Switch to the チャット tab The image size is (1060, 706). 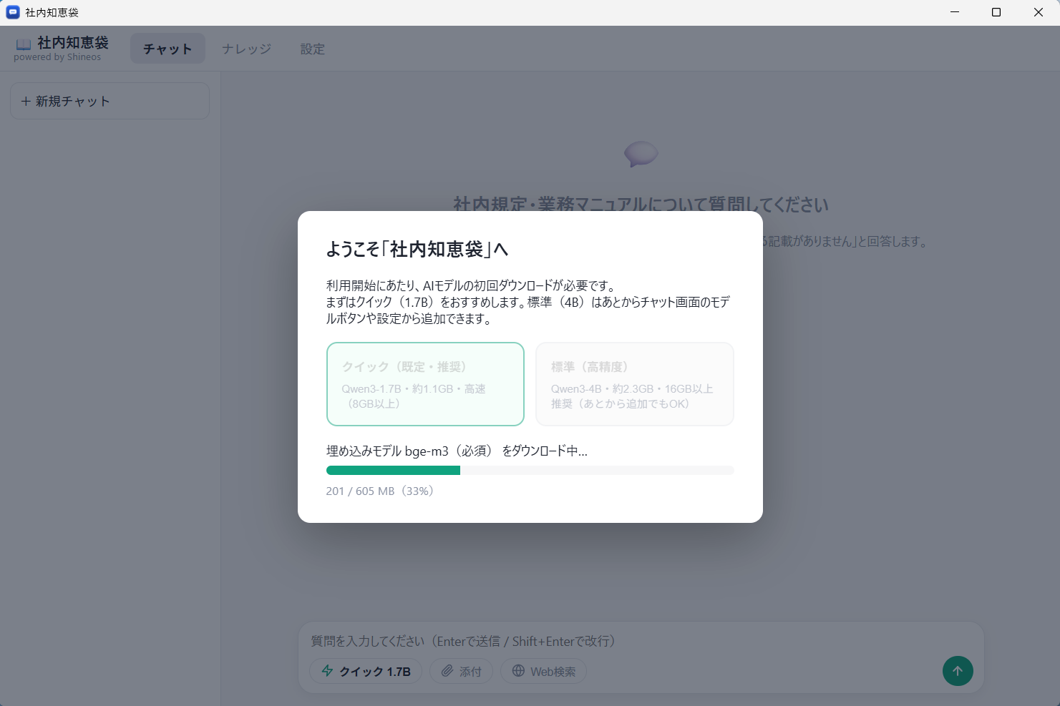click(x=167, y=49)
